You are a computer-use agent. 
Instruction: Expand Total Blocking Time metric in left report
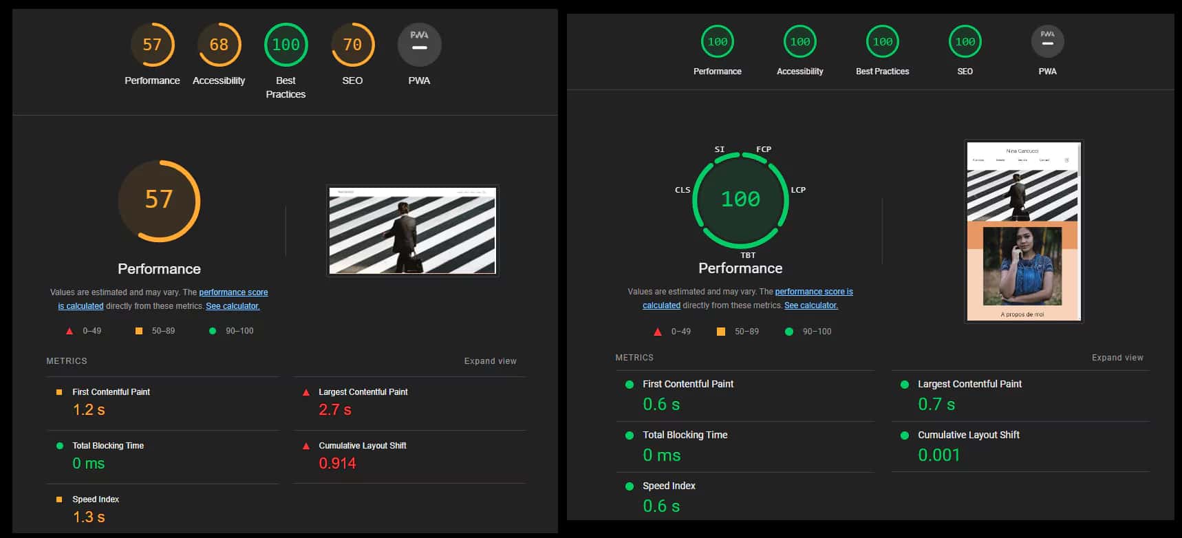point(163,457)
